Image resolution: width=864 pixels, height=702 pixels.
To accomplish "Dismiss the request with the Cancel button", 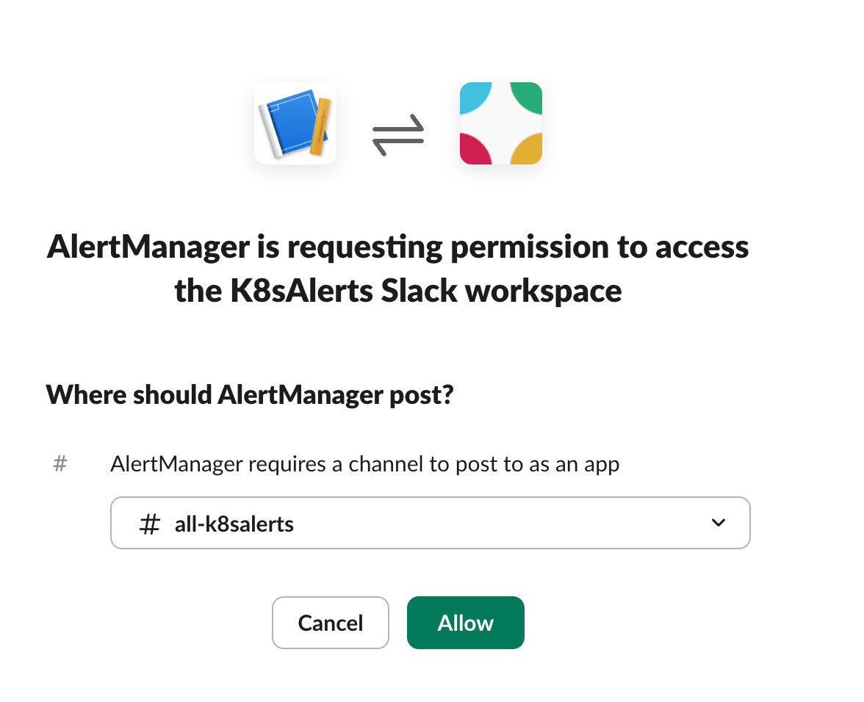I will click(330, 623).
